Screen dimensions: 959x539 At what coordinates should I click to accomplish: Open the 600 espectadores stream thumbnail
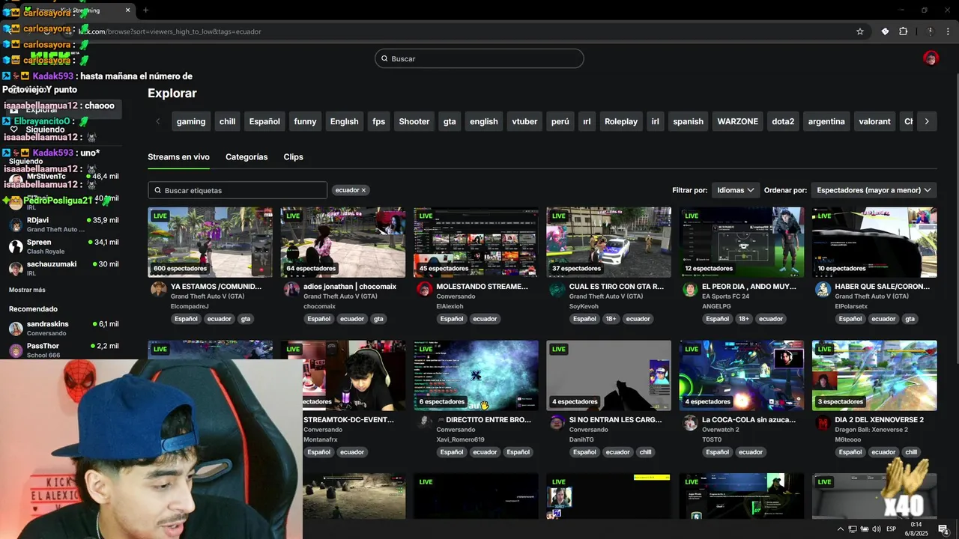point(210,243)
